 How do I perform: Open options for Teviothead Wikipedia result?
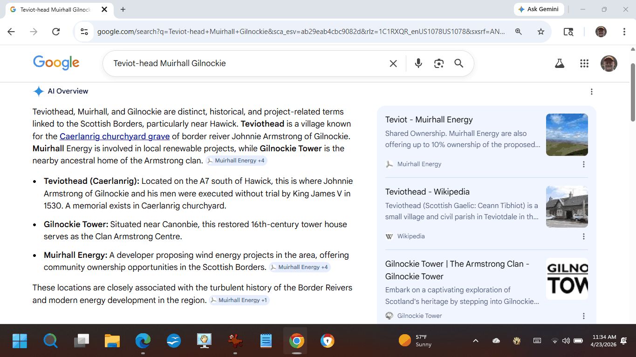tap(584, 236)
